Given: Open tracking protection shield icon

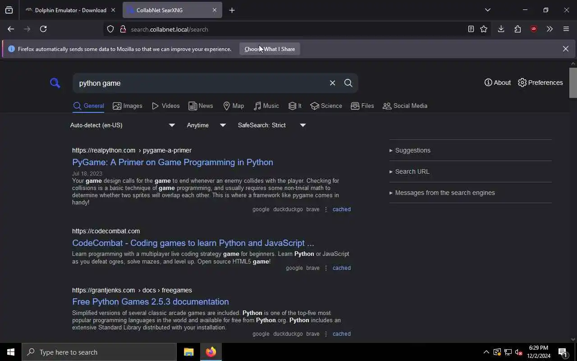Looking at the screenshot, I should pyautogui.click(x=110, y=29).
